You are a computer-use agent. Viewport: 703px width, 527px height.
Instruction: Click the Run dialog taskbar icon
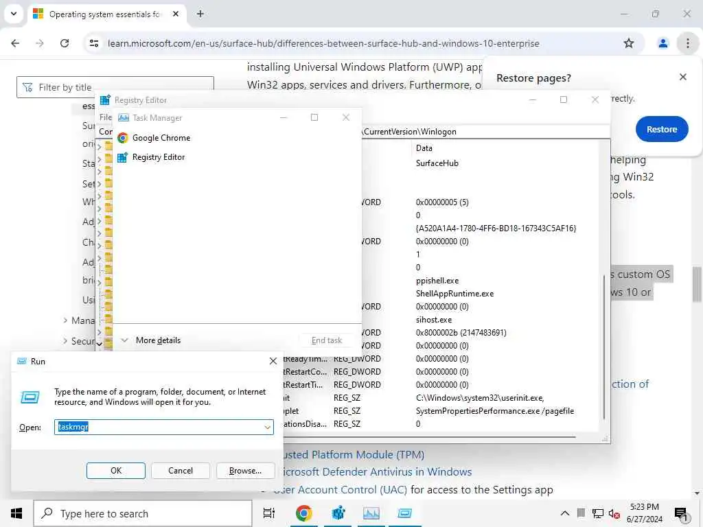tap(404, 513)
